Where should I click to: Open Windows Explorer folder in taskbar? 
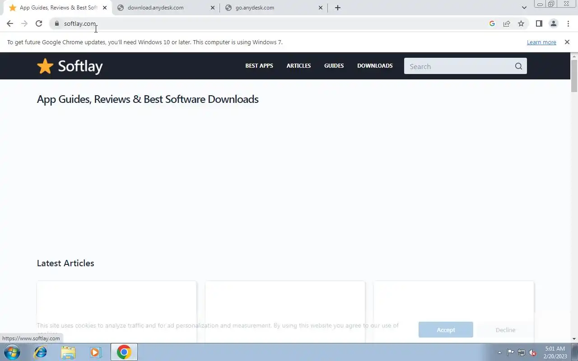click(68, 352)
